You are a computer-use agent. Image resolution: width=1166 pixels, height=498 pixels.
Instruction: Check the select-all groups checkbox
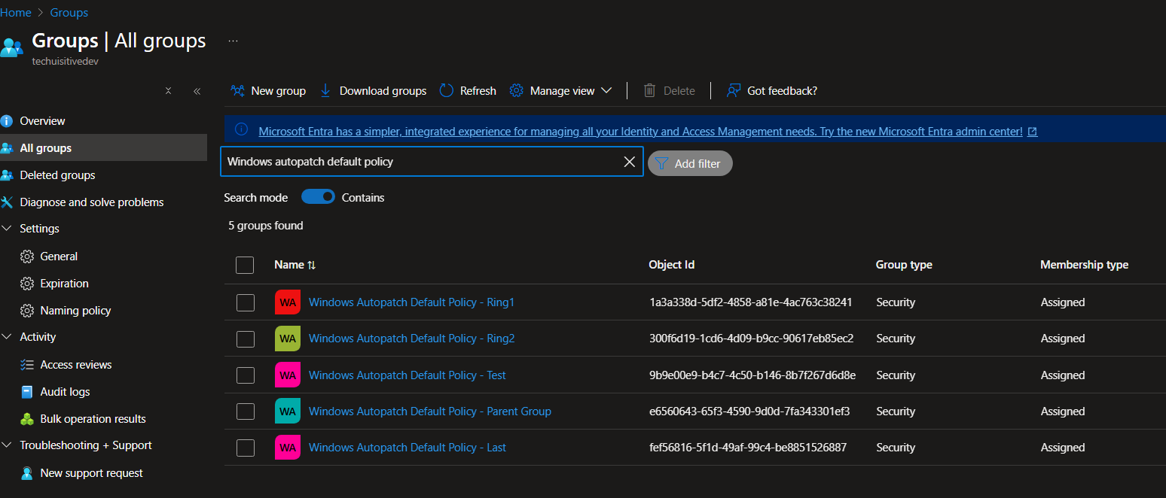(x=245, y=265)
